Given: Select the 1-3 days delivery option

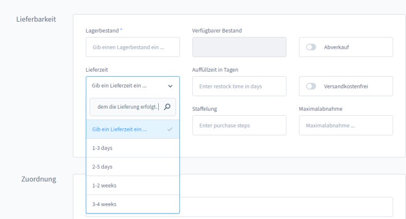Looking at the screenshot, I should 133,148.
